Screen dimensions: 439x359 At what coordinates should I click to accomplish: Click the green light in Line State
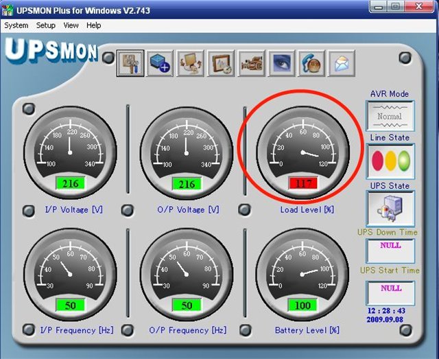pos(404,161)
